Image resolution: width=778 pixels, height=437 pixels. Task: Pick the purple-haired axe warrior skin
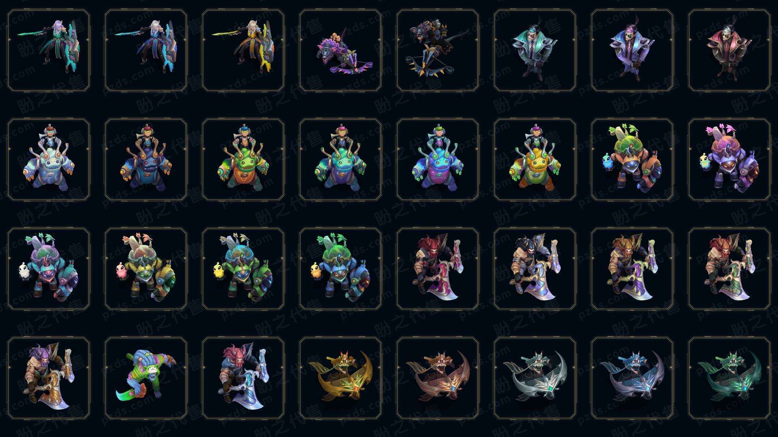(49, 378)
